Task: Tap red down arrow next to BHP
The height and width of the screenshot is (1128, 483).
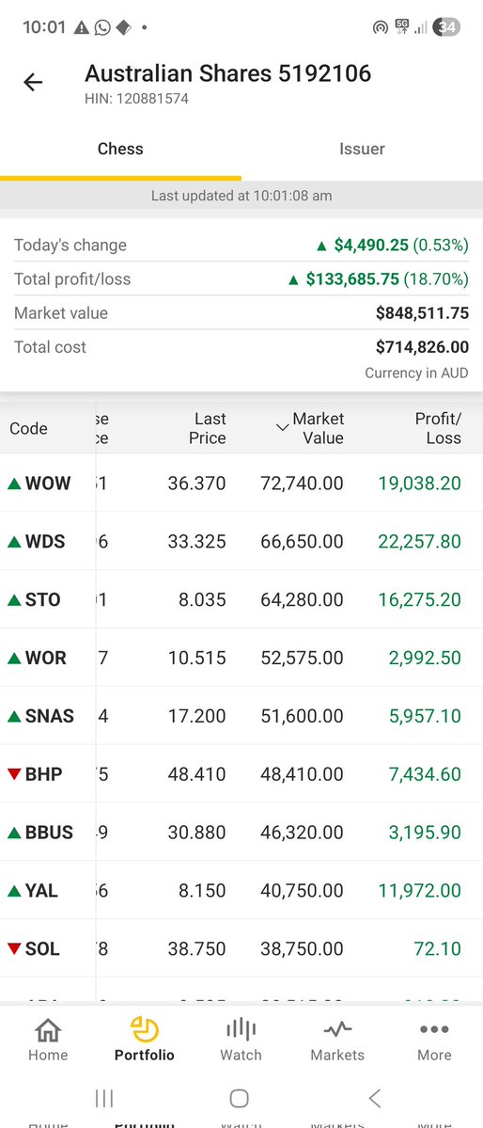Action: coord(14,774)
